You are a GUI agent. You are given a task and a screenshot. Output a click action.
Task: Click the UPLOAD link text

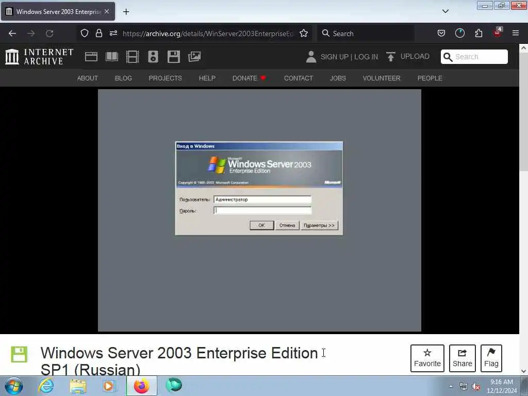click(x=415, y=56)
